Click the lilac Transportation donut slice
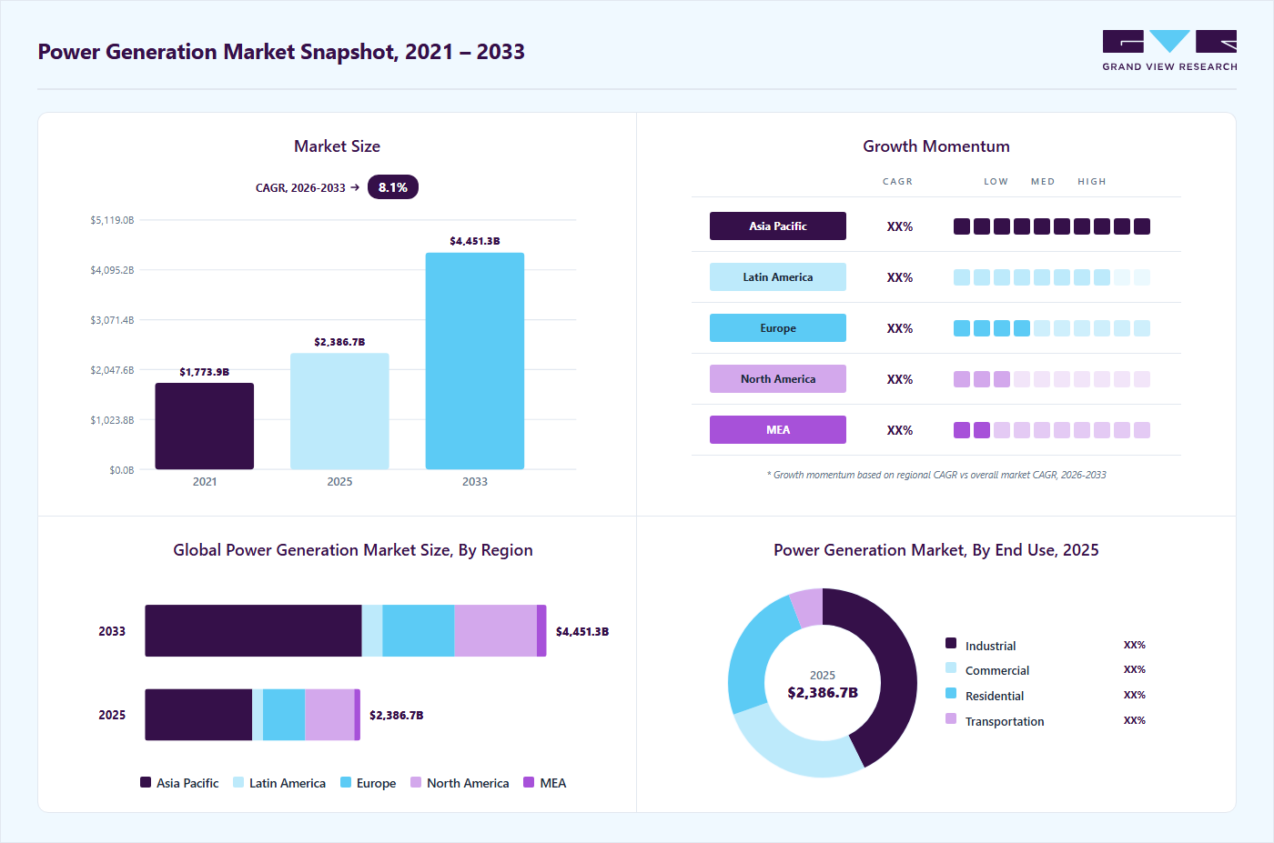 (x=808, y=607)
